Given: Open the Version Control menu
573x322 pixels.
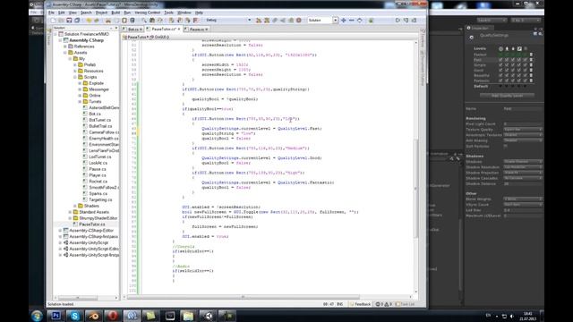Looking at the screenshot, I should coord(147,13).
